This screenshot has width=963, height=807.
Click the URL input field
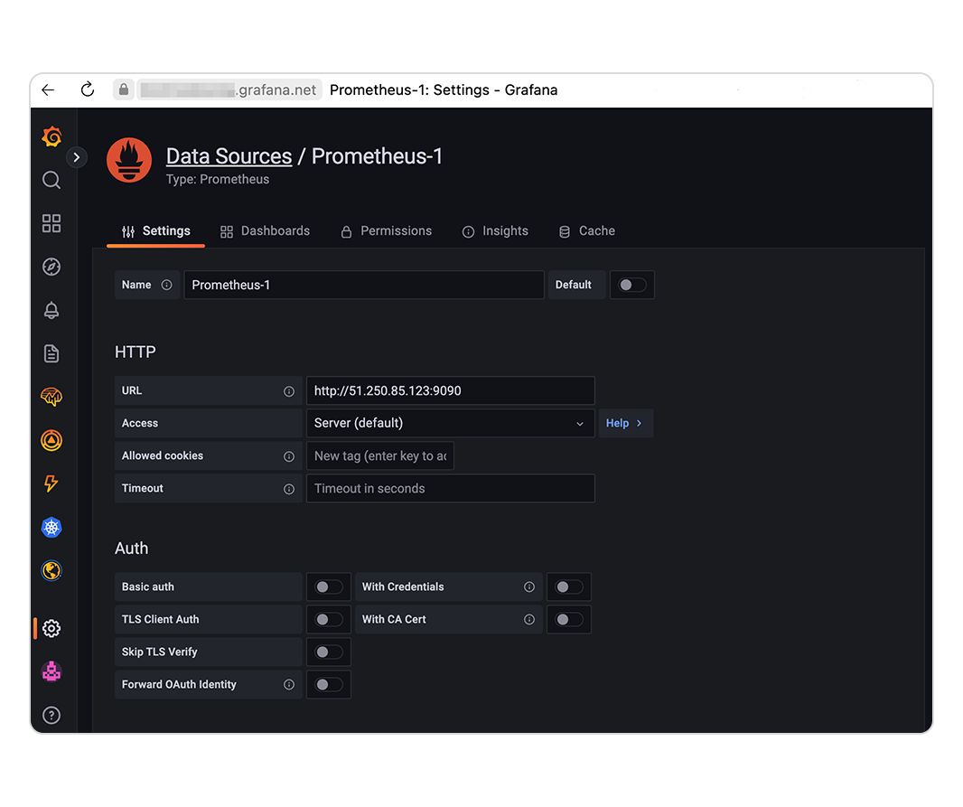click(450, 390)
